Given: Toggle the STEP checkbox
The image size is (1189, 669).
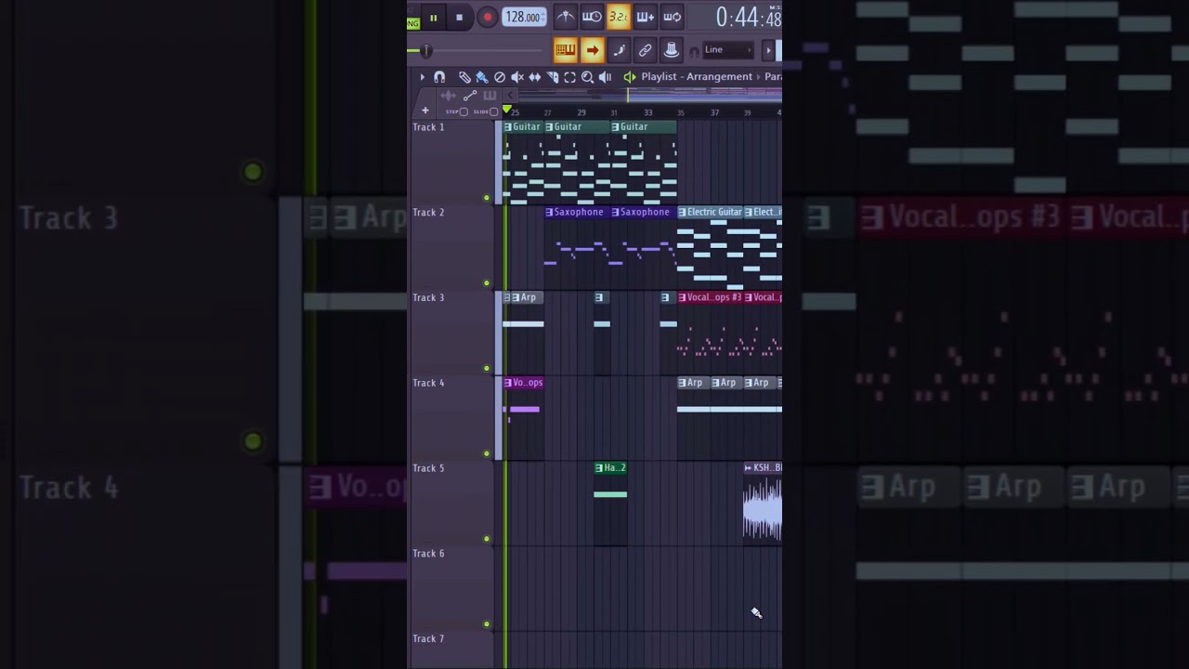Looking at the screenshot, I should [x=464, y=111].
